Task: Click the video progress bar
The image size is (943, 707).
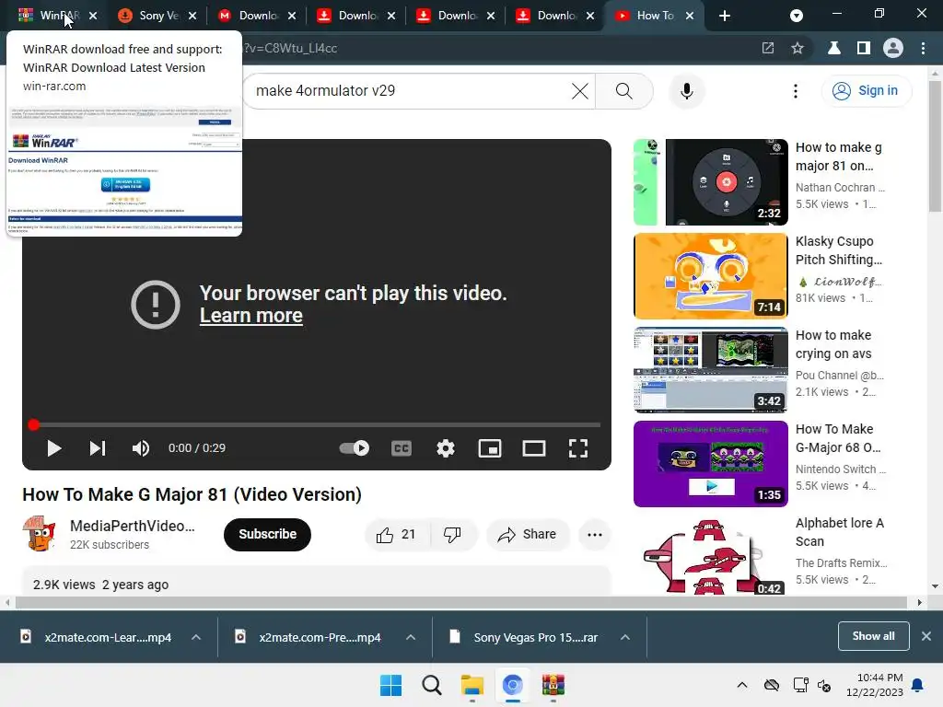Action: (317, 424)
